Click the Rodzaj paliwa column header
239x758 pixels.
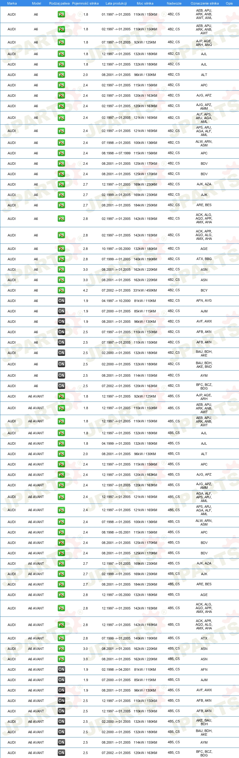coord(59,3)
